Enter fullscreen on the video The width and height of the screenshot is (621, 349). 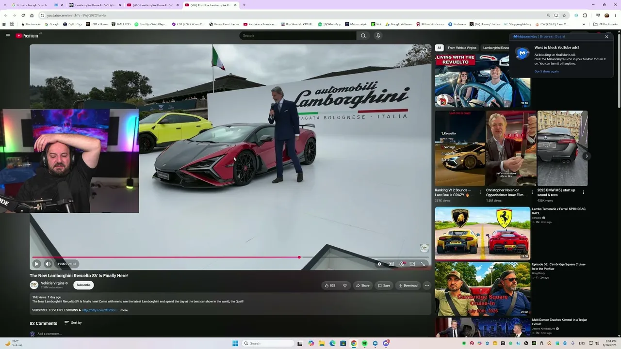tap(423, 264)
